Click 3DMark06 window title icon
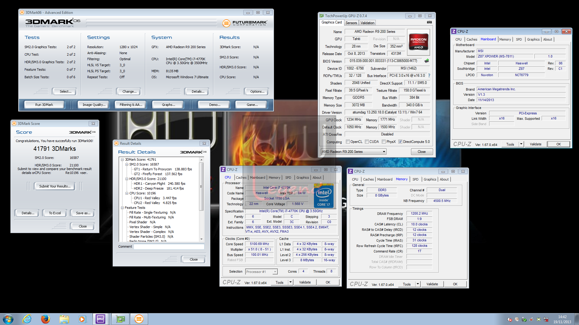579x325 pixels. coord(22,13)
